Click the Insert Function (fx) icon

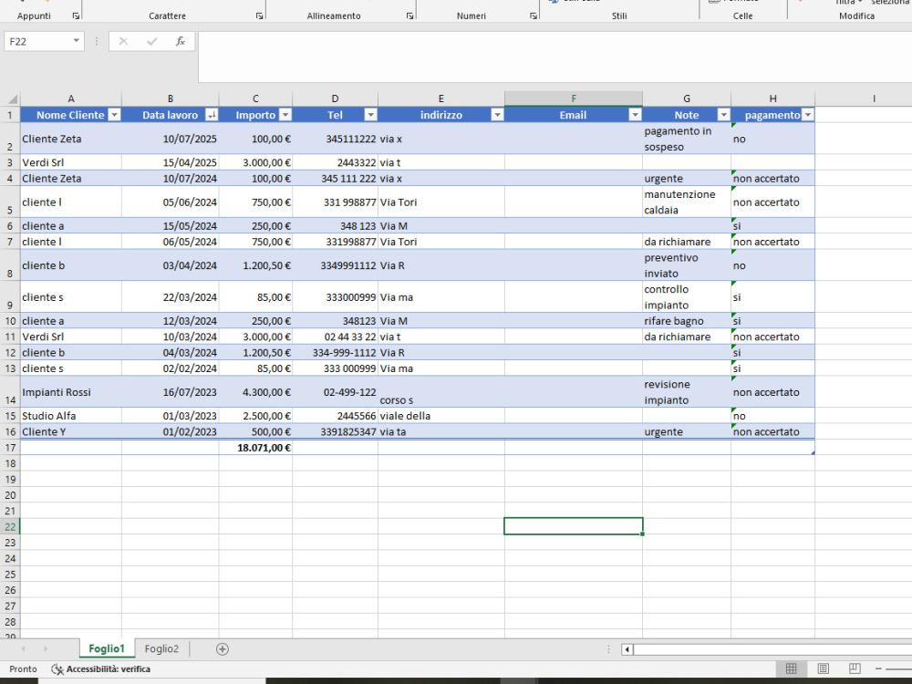pyautogui.click(x=180, y=40)
